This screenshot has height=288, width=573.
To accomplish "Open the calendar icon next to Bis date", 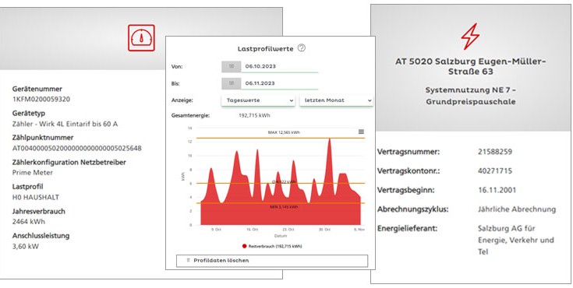I will (x=232, y=83).
